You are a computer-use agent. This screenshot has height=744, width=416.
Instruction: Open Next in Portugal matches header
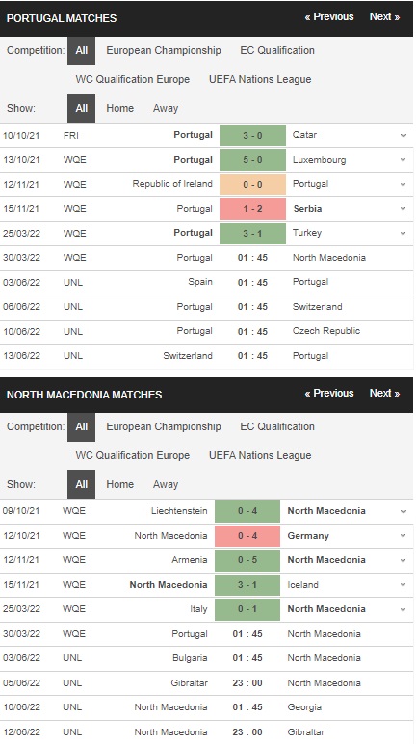click(384, 16)
